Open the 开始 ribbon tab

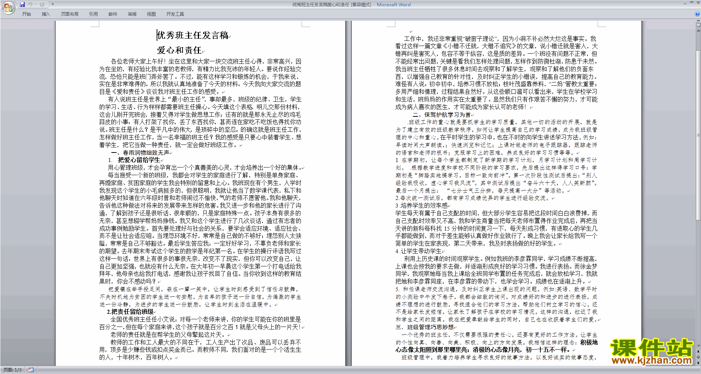click(x=26, y=14)
